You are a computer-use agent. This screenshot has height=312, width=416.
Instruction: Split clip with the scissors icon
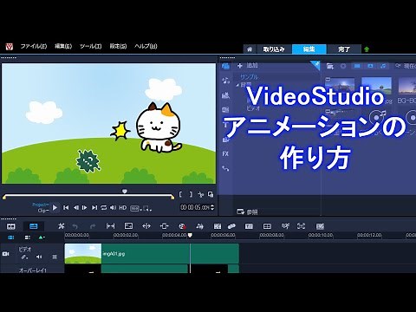click(201, 194)
